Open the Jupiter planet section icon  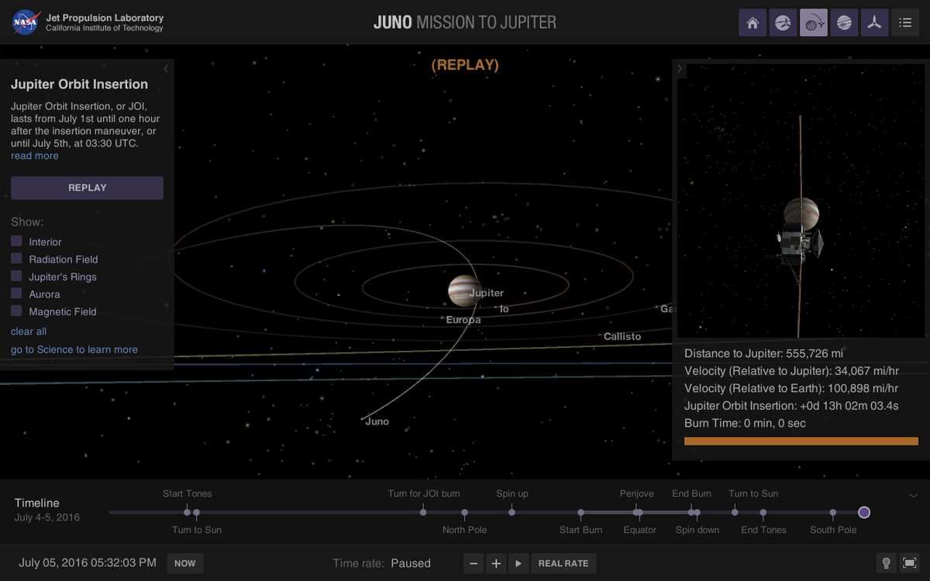click(x=844, y=22)
